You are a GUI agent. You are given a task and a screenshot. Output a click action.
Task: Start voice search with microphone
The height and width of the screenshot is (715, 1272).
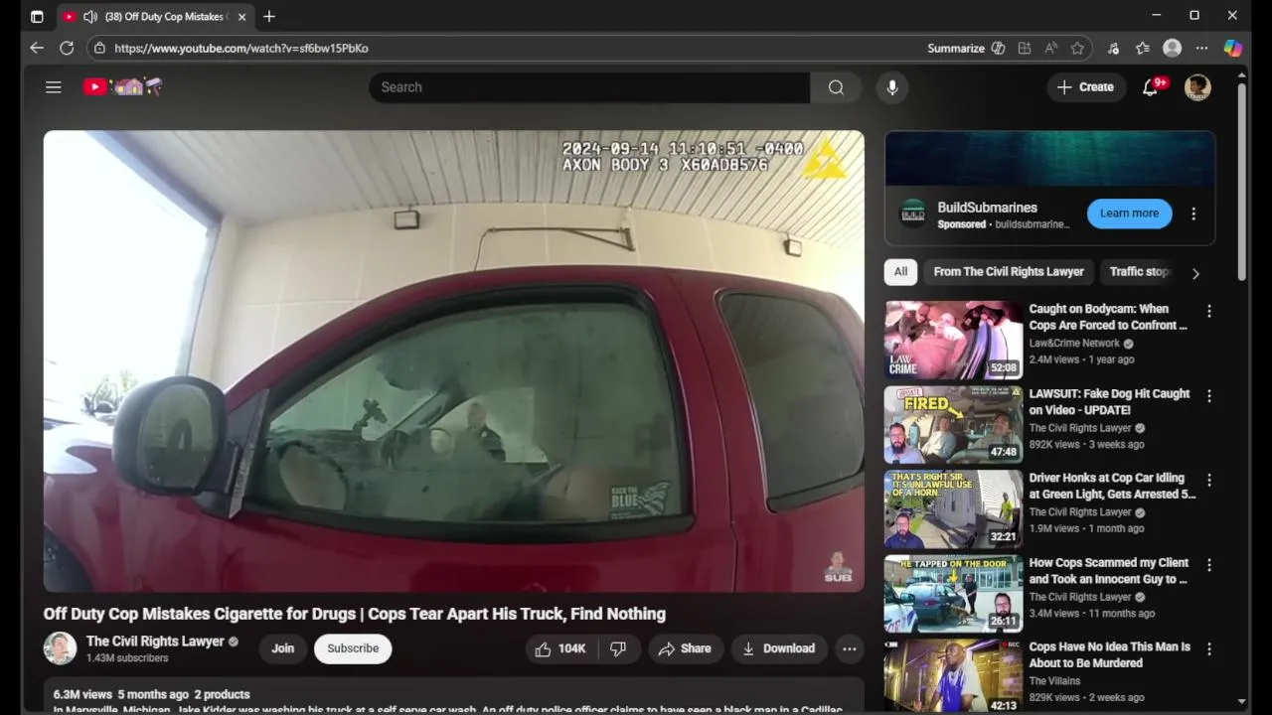click(x=892, y=87)
